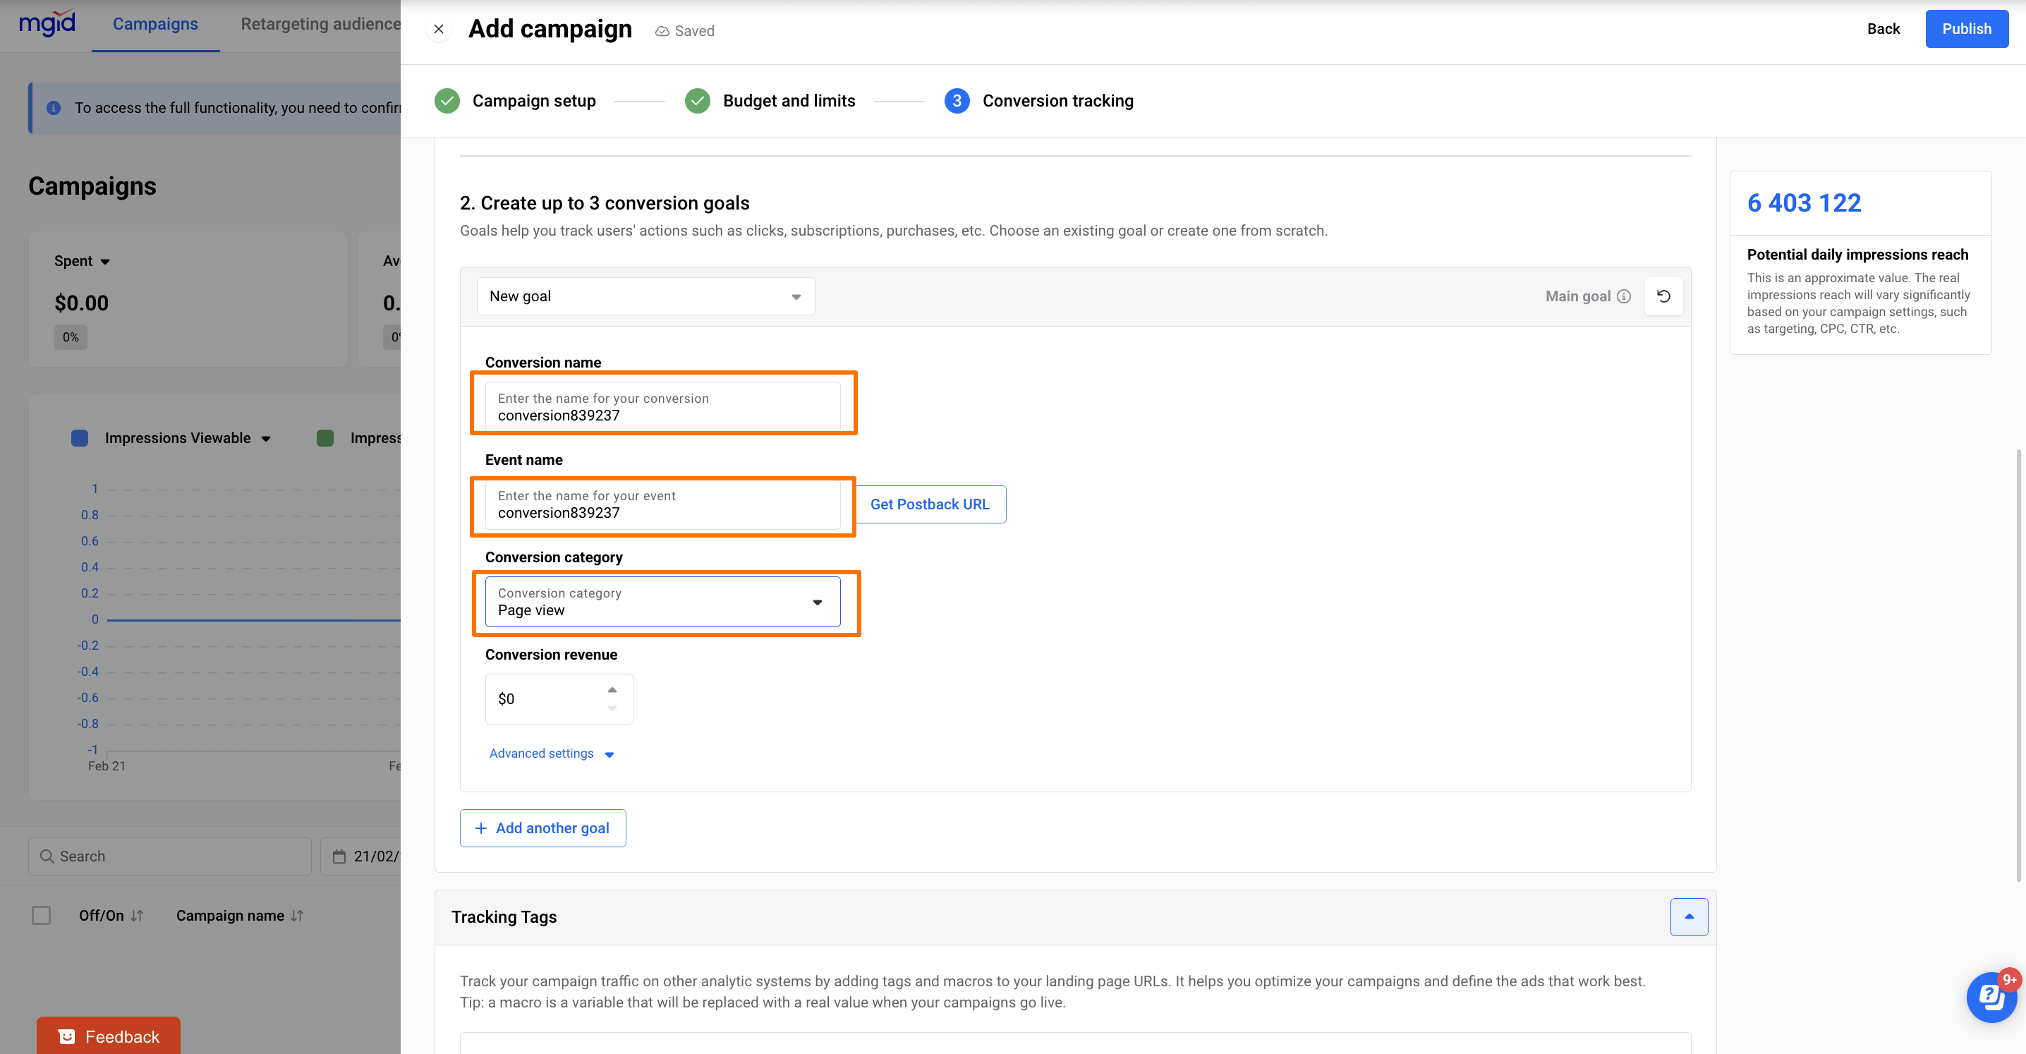Increase Conversion revenue with up arrow
Image resolution: width=2026 pixels, height=1054 pixels.
point(612,690)
